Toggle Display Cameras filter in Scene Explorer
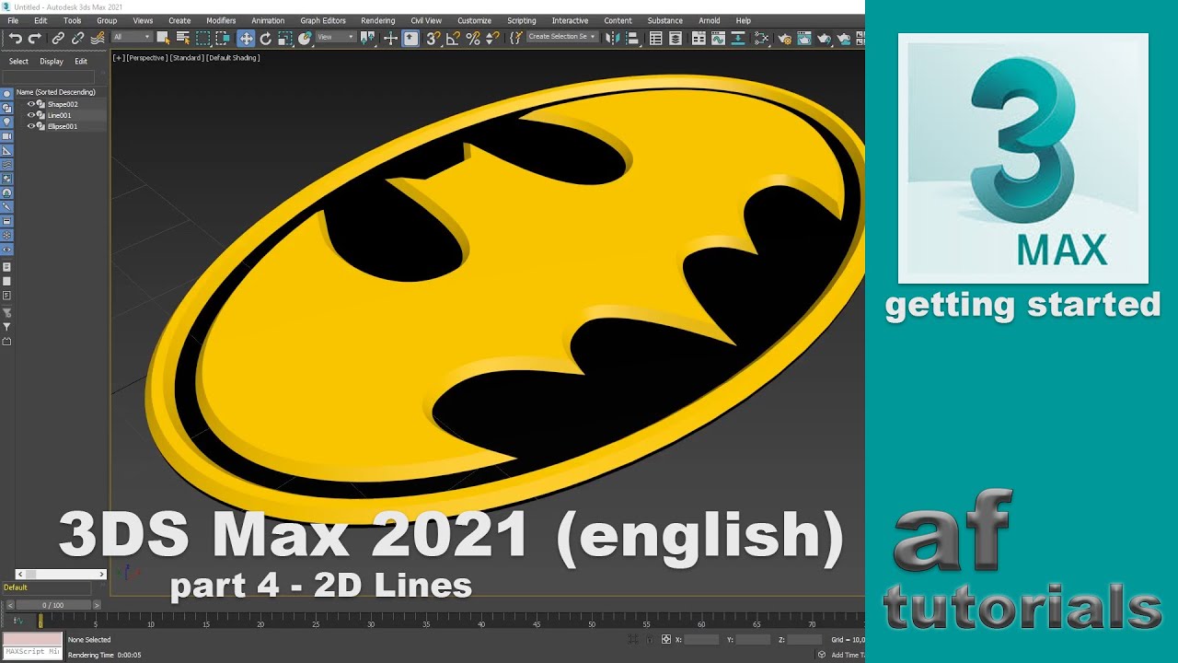Screen dimensions: 1178x663 pyautogui.click(x=6, y=135)
